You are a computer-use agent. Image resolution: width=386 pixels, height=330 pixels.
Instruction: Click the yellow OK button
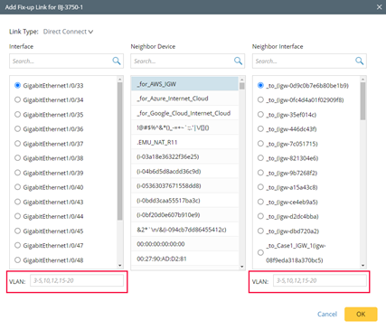click(361, 314)
